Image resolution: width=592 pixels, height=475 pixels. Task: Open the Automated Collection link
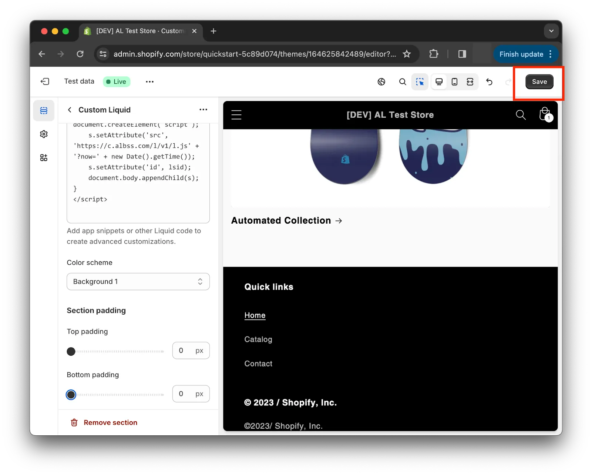287,221
